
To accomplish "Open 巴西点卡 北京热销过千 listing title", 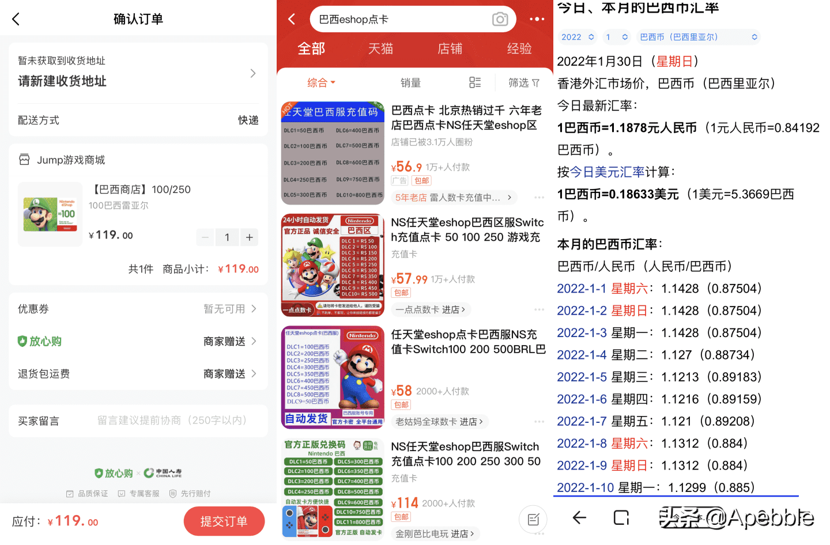I will (x=466, y=118).
